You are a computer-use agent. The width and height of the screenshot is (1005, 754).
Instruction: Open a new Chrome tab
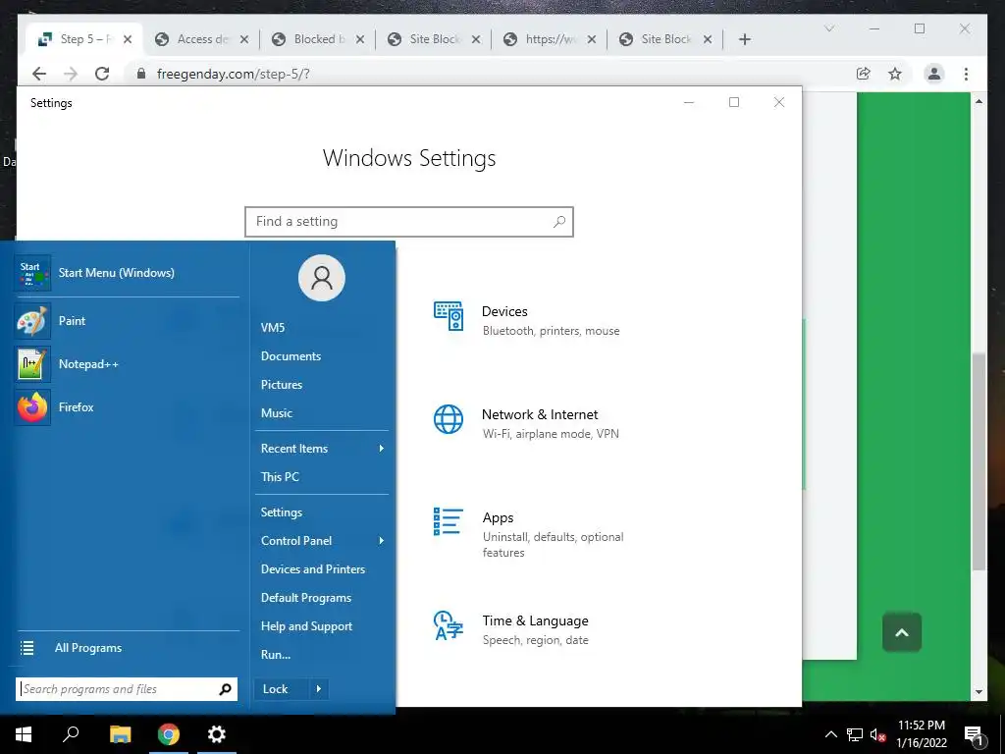[x=744, y=39]
